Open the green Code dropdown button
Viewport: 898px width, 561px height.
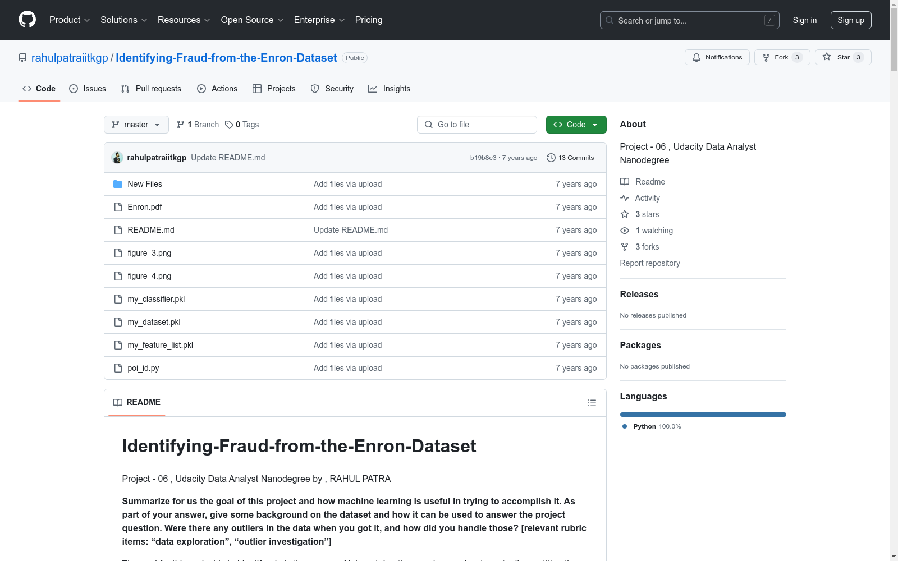coord(576,125)
